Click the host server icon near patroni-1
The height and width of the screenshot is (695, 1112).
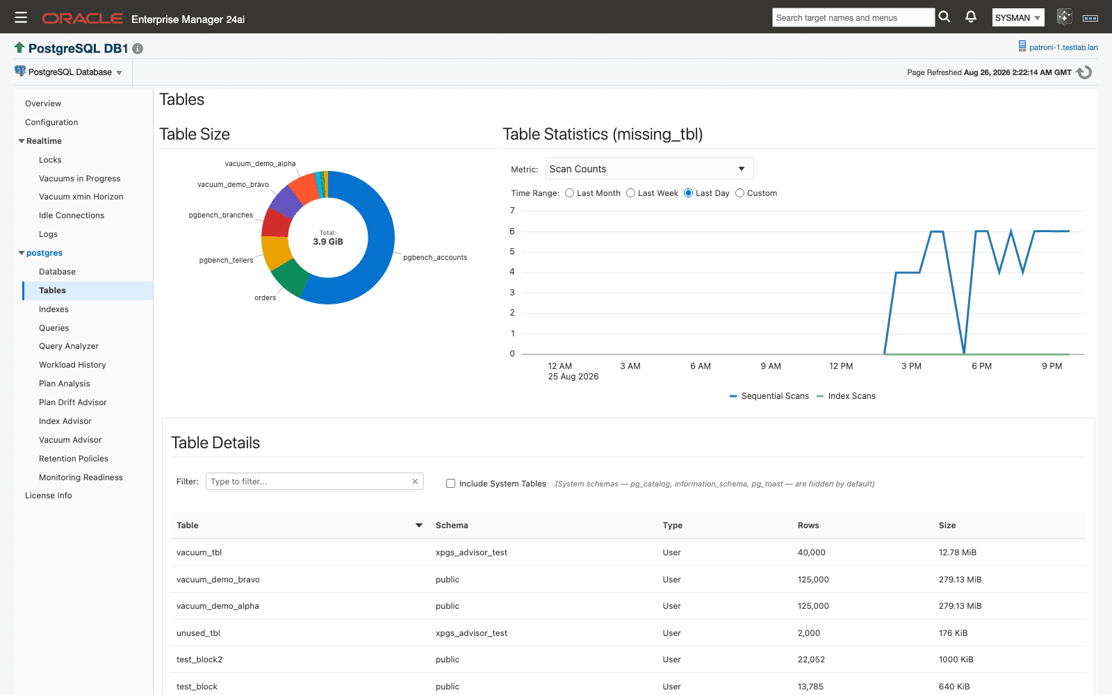coord(1022,47)
